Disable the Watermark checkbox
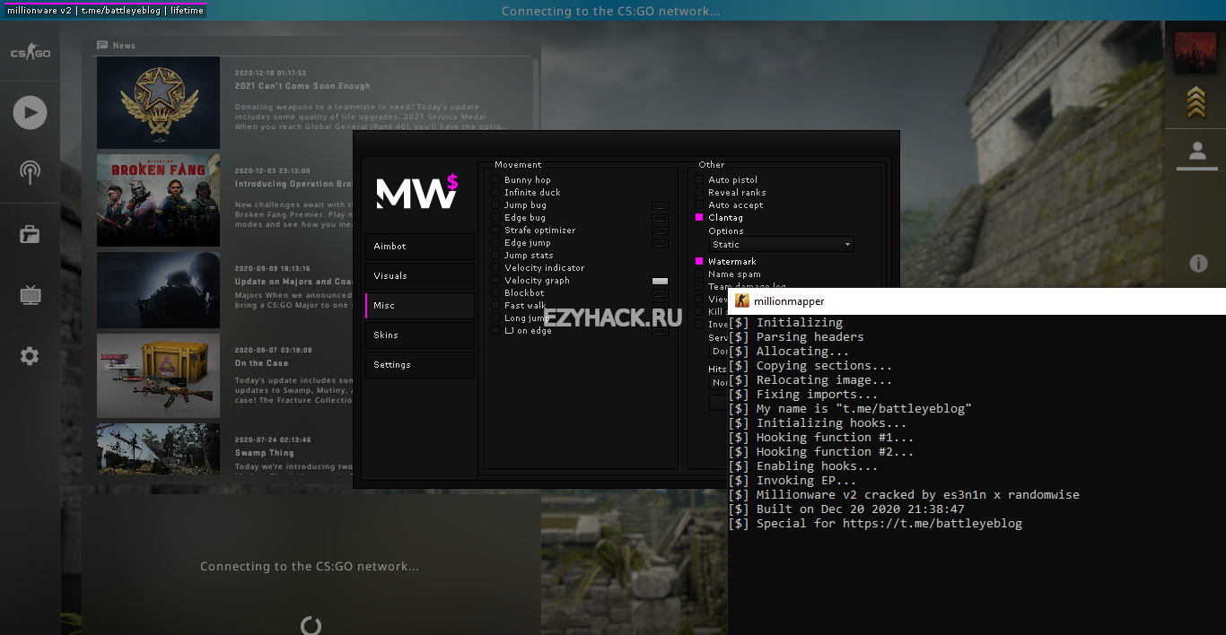The image size is (1226, 635). [x=699, y=262]
